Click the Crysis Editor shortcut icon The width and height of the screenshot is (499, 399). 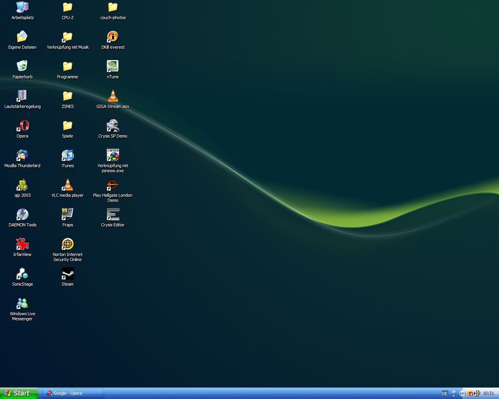tap(113, 214)
